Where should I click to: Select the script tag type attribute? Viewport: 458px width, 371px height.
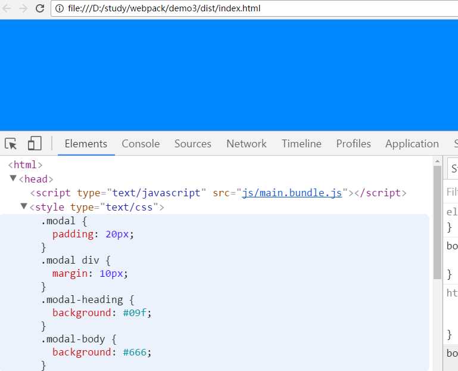tap(141, 193)
